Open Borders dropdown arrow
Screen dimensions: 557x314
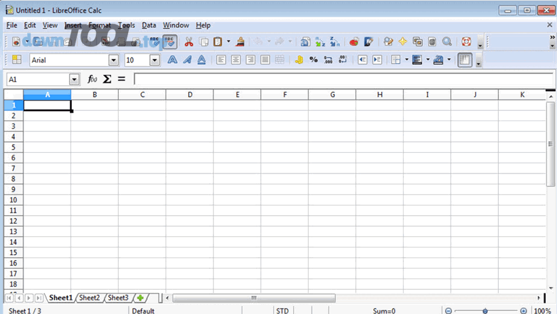[x=407, y=59]
